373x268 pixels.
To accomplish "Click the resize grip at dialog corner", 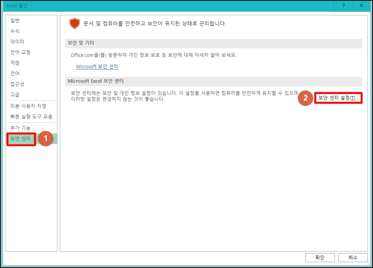I will [x=369, y=264].
